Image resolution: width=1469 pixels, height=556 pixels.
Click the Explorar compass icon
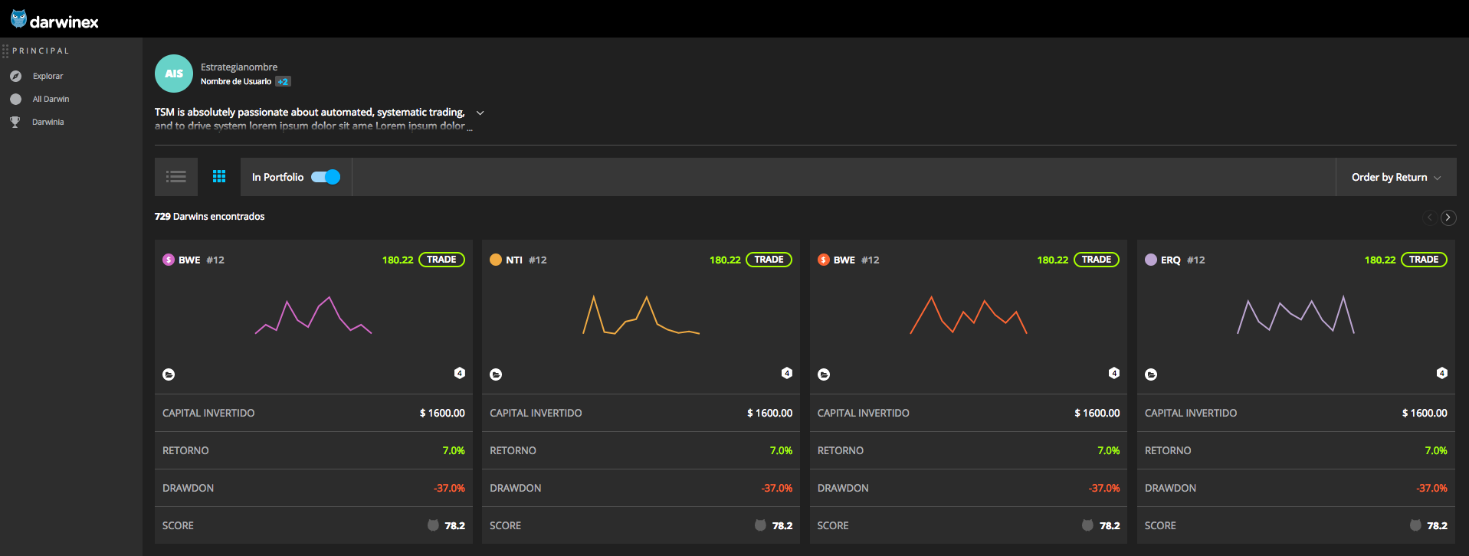click(x=15, y=76)
